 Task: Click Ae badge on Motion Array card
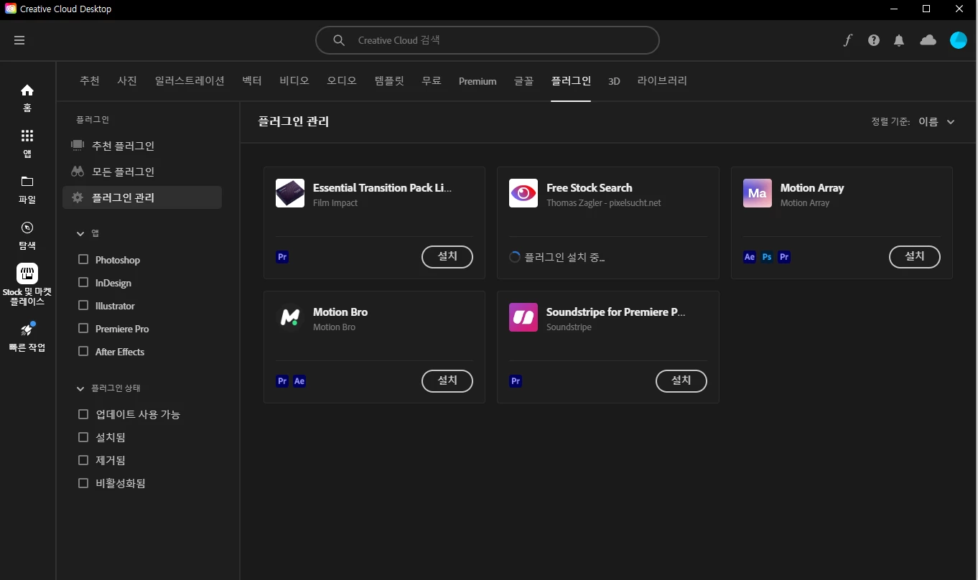pos(750,257)
